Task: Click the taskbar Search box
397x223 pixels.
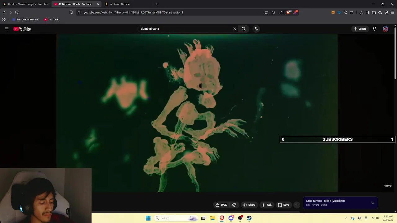Action: pos(176,218)
